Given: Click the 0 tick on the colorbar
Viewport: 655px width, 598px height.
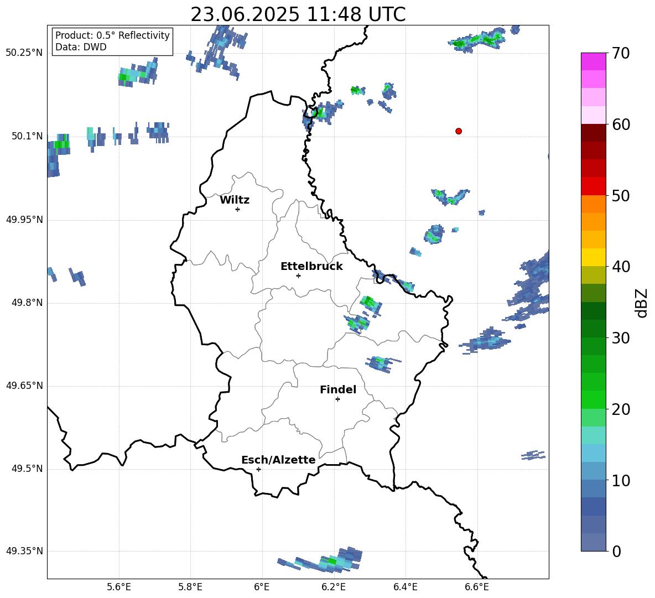Looking at the screenshot, I should tap(617, 551).
